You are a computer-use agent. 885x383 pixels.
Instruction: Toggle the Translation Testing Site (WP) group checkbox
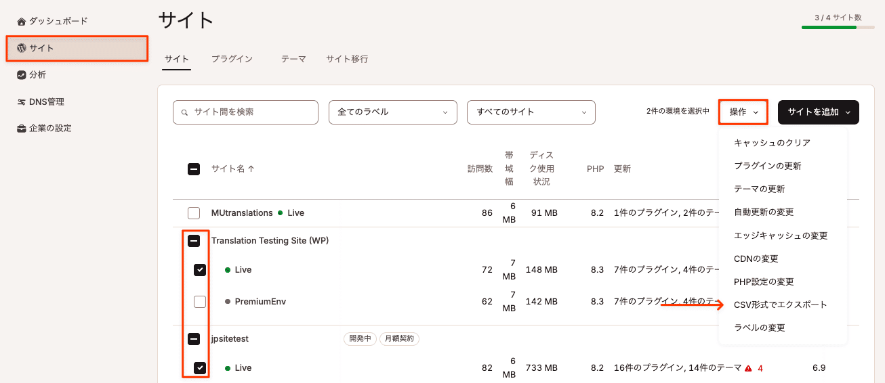tap(194, 241)
